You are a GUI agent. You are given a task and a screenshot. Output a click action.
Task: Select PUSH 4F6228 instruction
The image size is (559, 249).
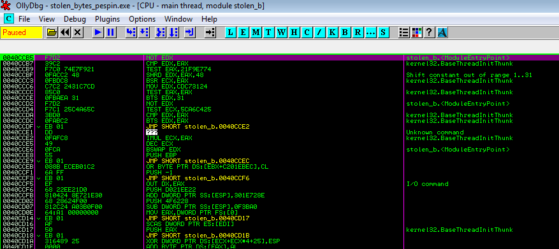(x=168, y=201)
